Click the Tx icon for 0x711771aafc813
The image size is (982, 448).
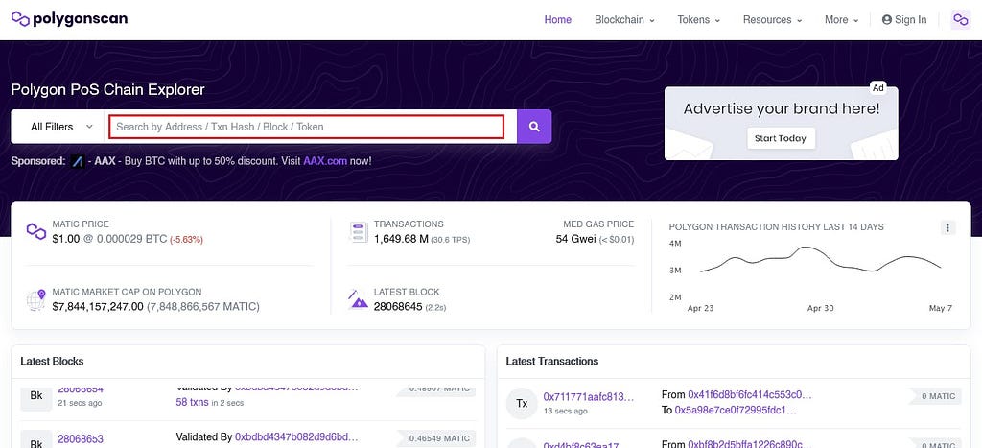coord(522,403)
